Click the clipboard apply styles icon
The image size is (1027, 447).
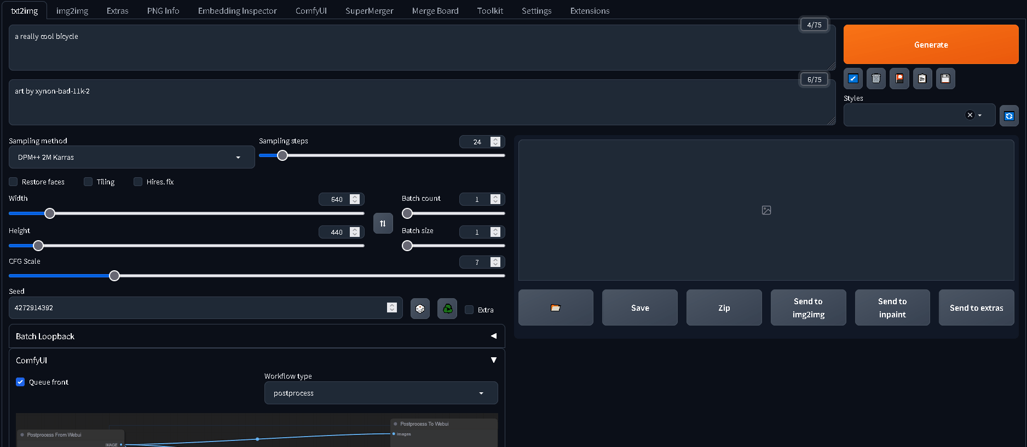(x=922, y=79)
